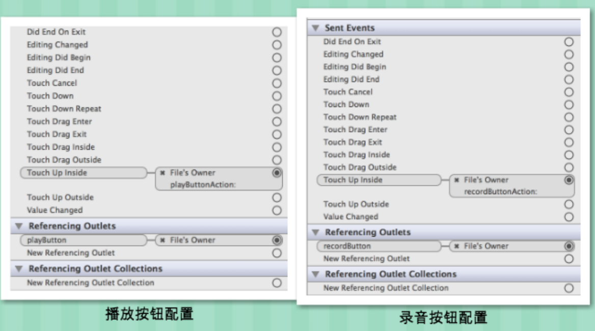Click Touch Drag Inside text in left panel
This screenshot has height=331, width=595.
(61, 147)
